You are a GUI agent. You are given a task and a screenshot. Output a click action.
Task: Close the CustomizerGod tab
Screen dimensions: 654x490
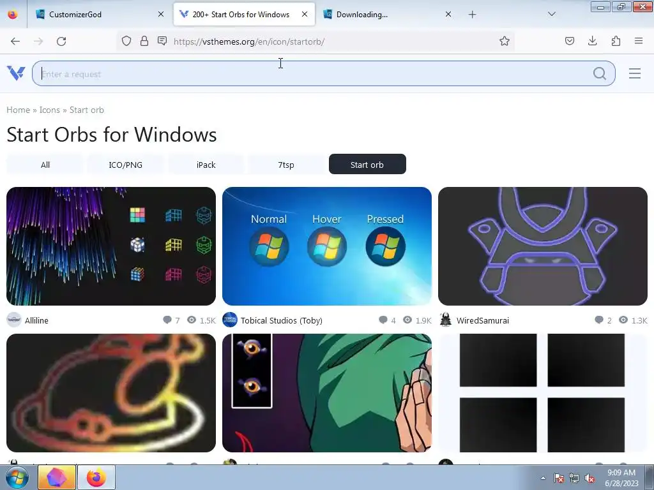point(161,14)
